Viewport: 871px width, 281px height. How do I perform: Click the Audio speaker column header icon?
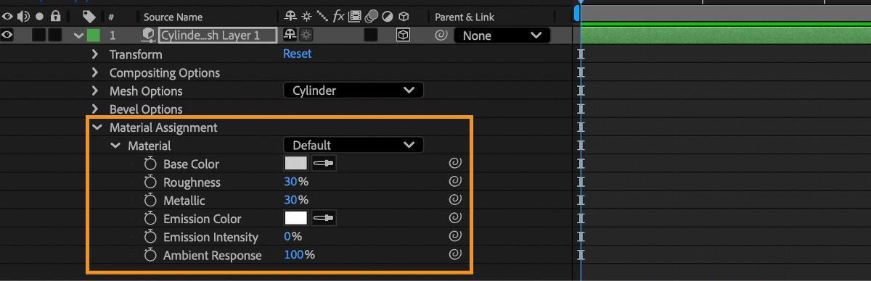(x=23, y=16)
